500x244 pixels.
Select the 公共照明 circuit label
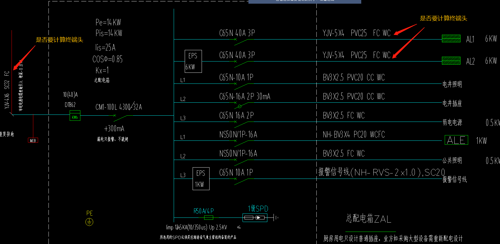[452, 161]
